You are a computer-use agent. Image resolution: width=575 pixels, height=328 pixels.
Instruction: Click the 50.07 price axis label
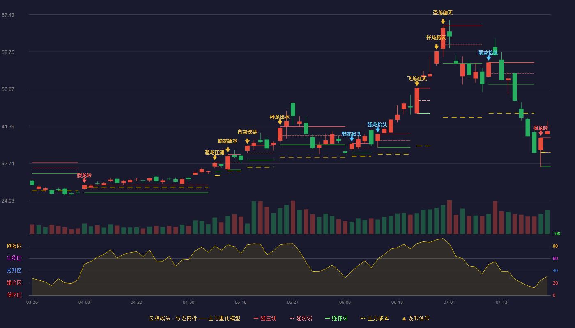pyautogui.click(x=8, y=89)
